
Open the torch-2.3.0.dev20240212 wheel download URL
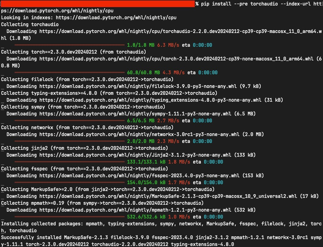point(176,59)
